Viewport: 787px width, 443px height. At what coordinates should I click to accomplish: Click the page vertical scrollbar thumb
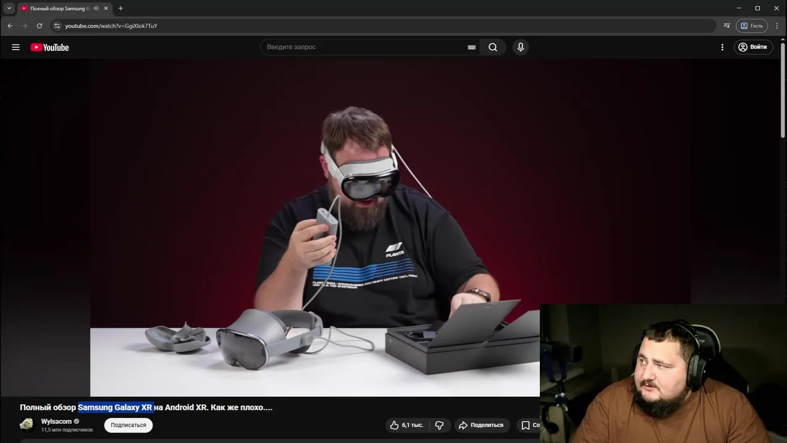point(783,89)
